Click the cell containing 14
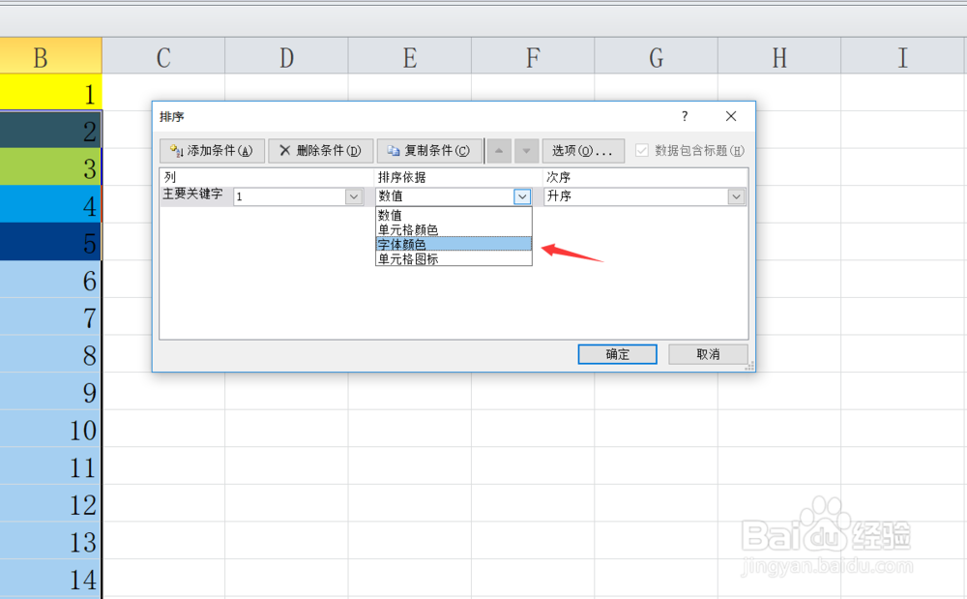 (x=50, y=579)
